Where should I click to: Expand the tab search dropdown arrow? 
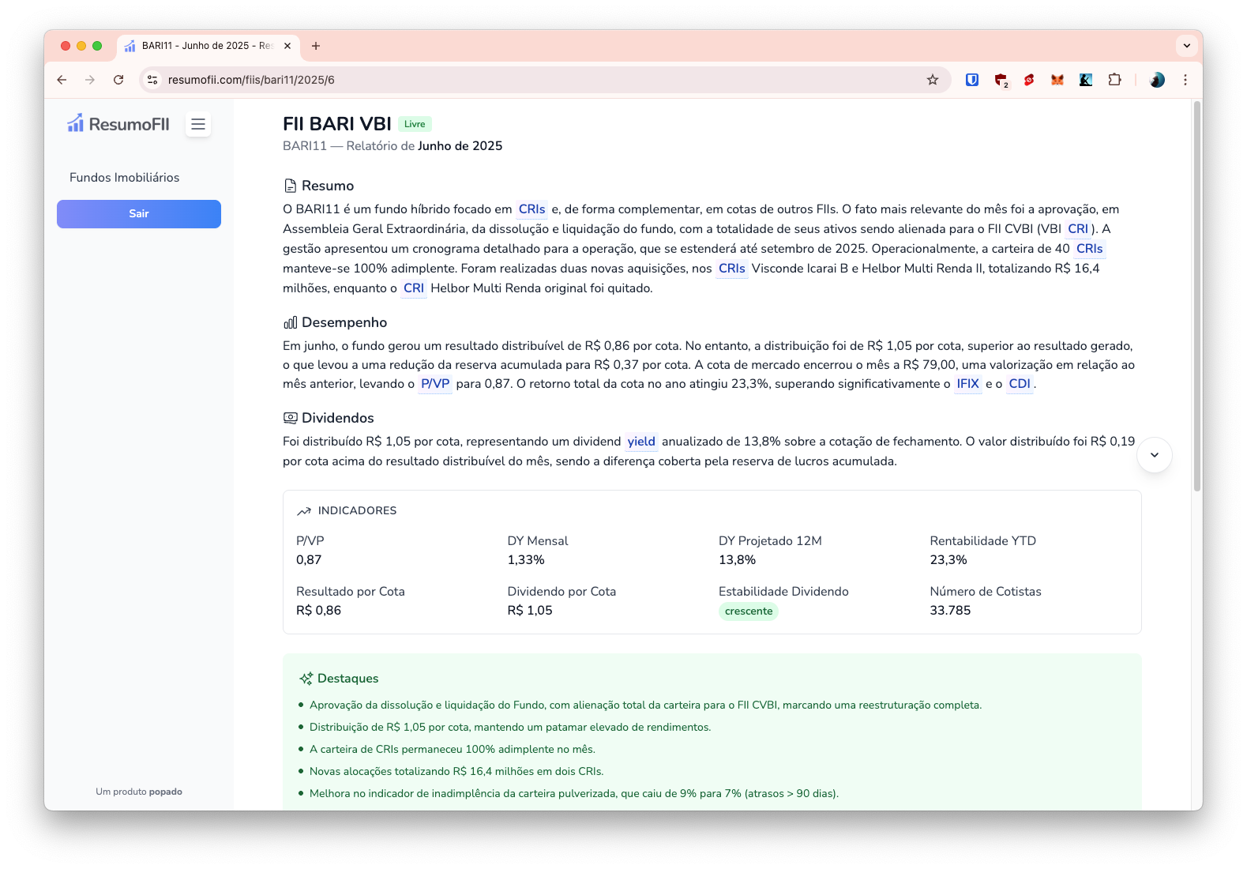(x=1186, y=46)
